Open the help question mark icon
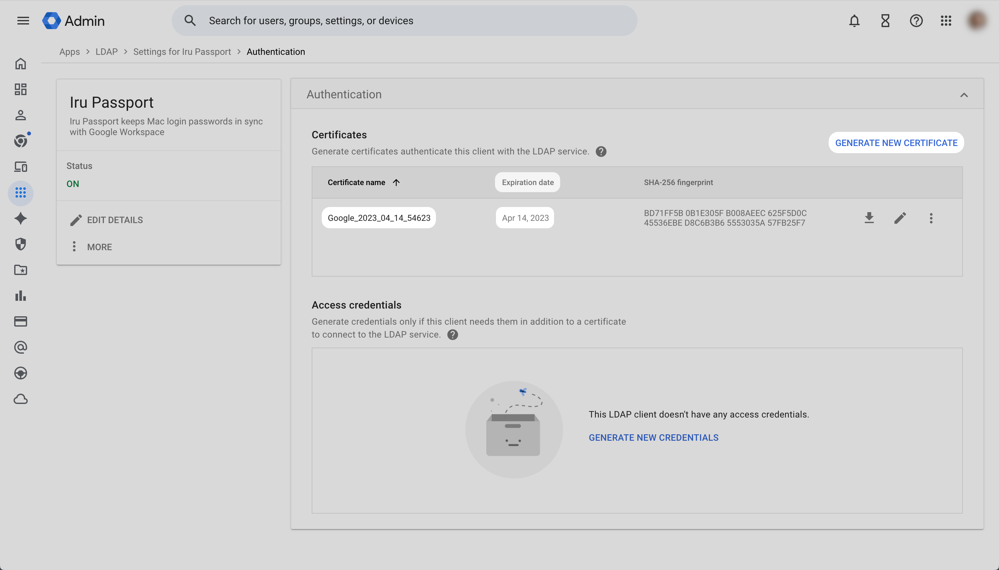 click(x=916, y=21)
